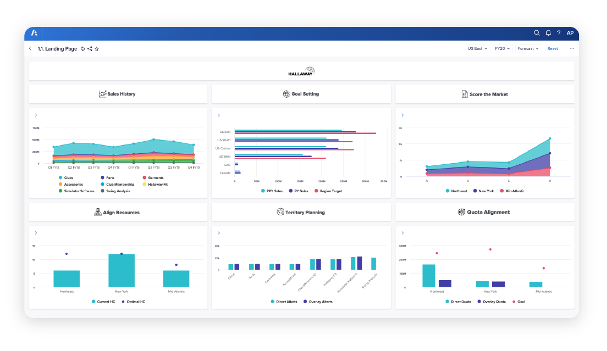607x351 pixels.
Task: Select the Direct Quota legend label
Action: click(x=461, y=302)
